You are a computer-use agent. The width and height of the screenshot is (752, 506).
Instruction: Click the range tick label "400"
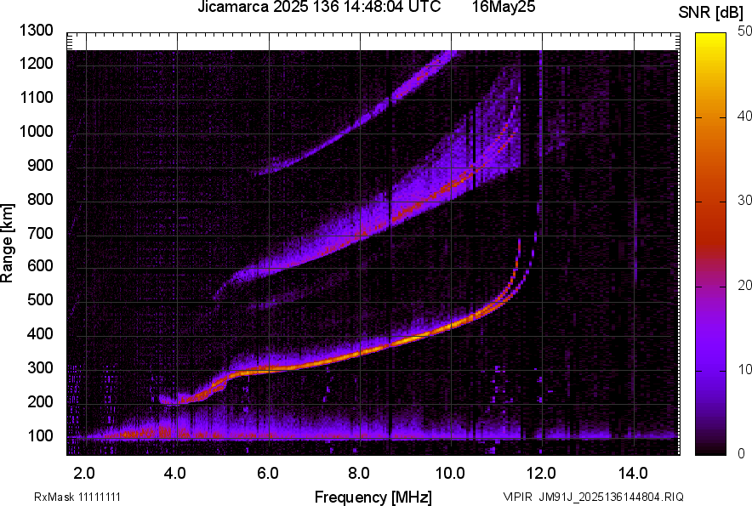tap(40, 334)
